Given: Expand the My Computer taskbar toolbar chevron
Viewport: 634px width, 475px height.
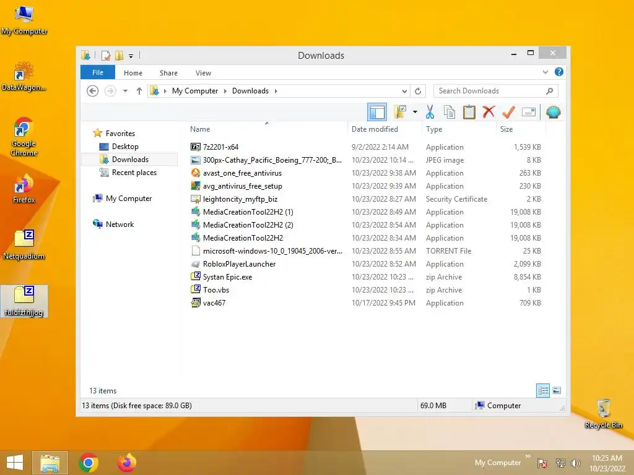Looking at the screenshot, I should 528,456.
